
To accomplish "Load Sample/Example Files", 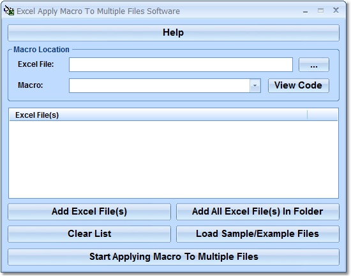I will pos(258,234).
